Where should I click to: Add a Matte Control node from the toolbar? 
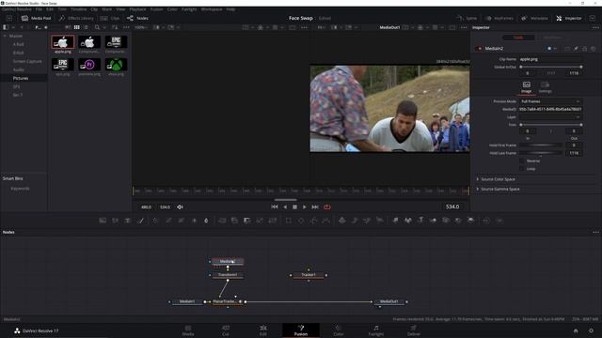246,221
